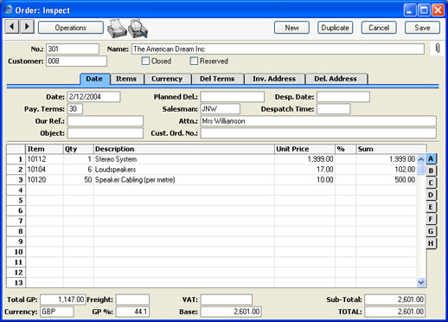Click the Our Ref. field
Screen dimensions: 448x322
point(106,121)
